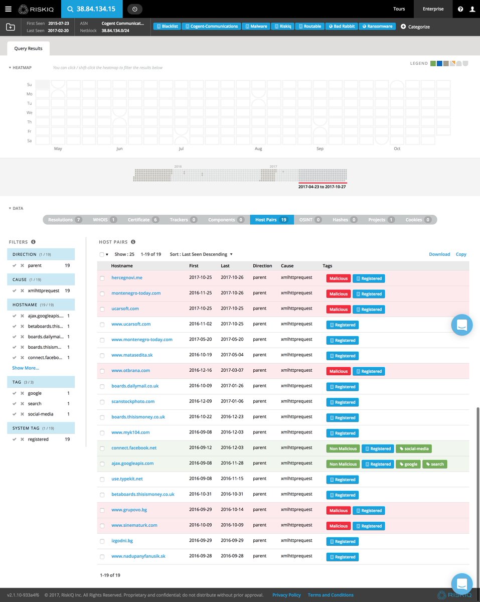
Task: Click the Filters info icon
Action: point(33,242)
